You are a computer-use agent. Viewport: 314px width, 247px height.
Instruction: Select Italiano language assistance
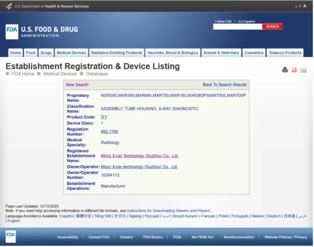pyautogui.click(x=258, y=216)
